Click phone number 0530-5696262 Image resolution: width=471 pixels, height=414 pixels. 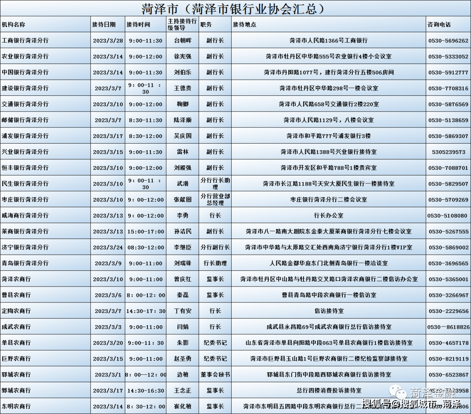(448, 41)
